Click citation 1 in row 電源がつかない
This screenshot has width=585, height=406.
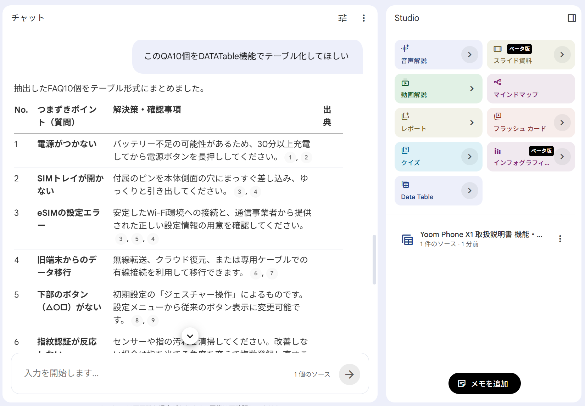click(290, 157)
